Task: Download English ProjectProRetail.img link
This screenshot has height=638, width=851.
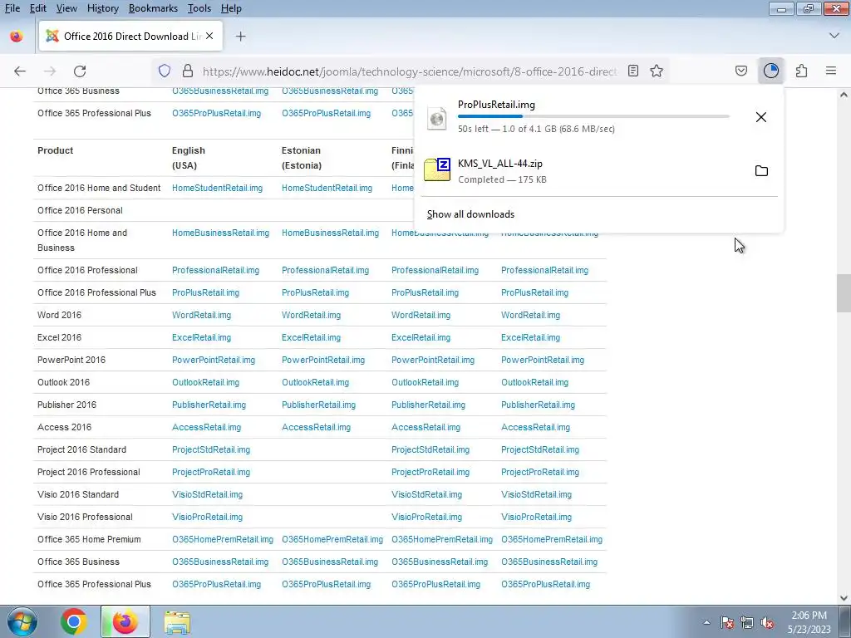Action: (211, 472)
